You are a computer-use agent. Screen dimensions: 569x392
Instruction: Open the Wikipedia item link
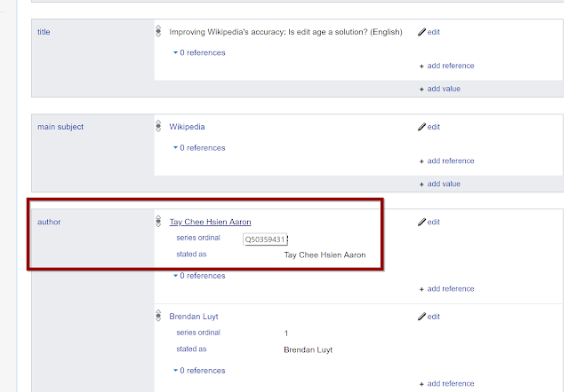[x=187, y=127]
